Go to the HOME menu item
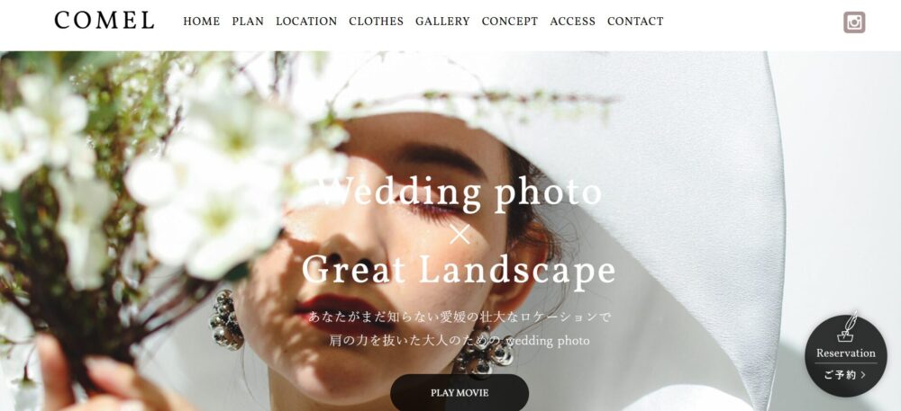901x411 pixels. click(x=201, y=22)
